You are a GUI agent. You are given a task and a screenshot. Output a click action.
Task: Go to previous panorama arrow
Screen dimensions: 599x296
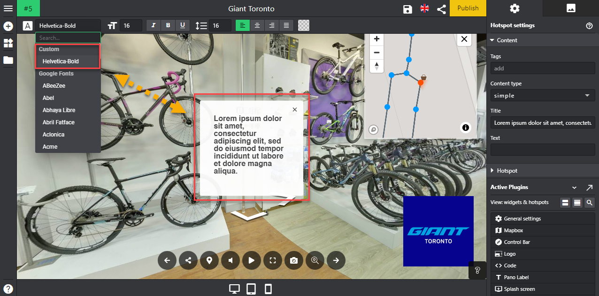[x=167, y=260]
